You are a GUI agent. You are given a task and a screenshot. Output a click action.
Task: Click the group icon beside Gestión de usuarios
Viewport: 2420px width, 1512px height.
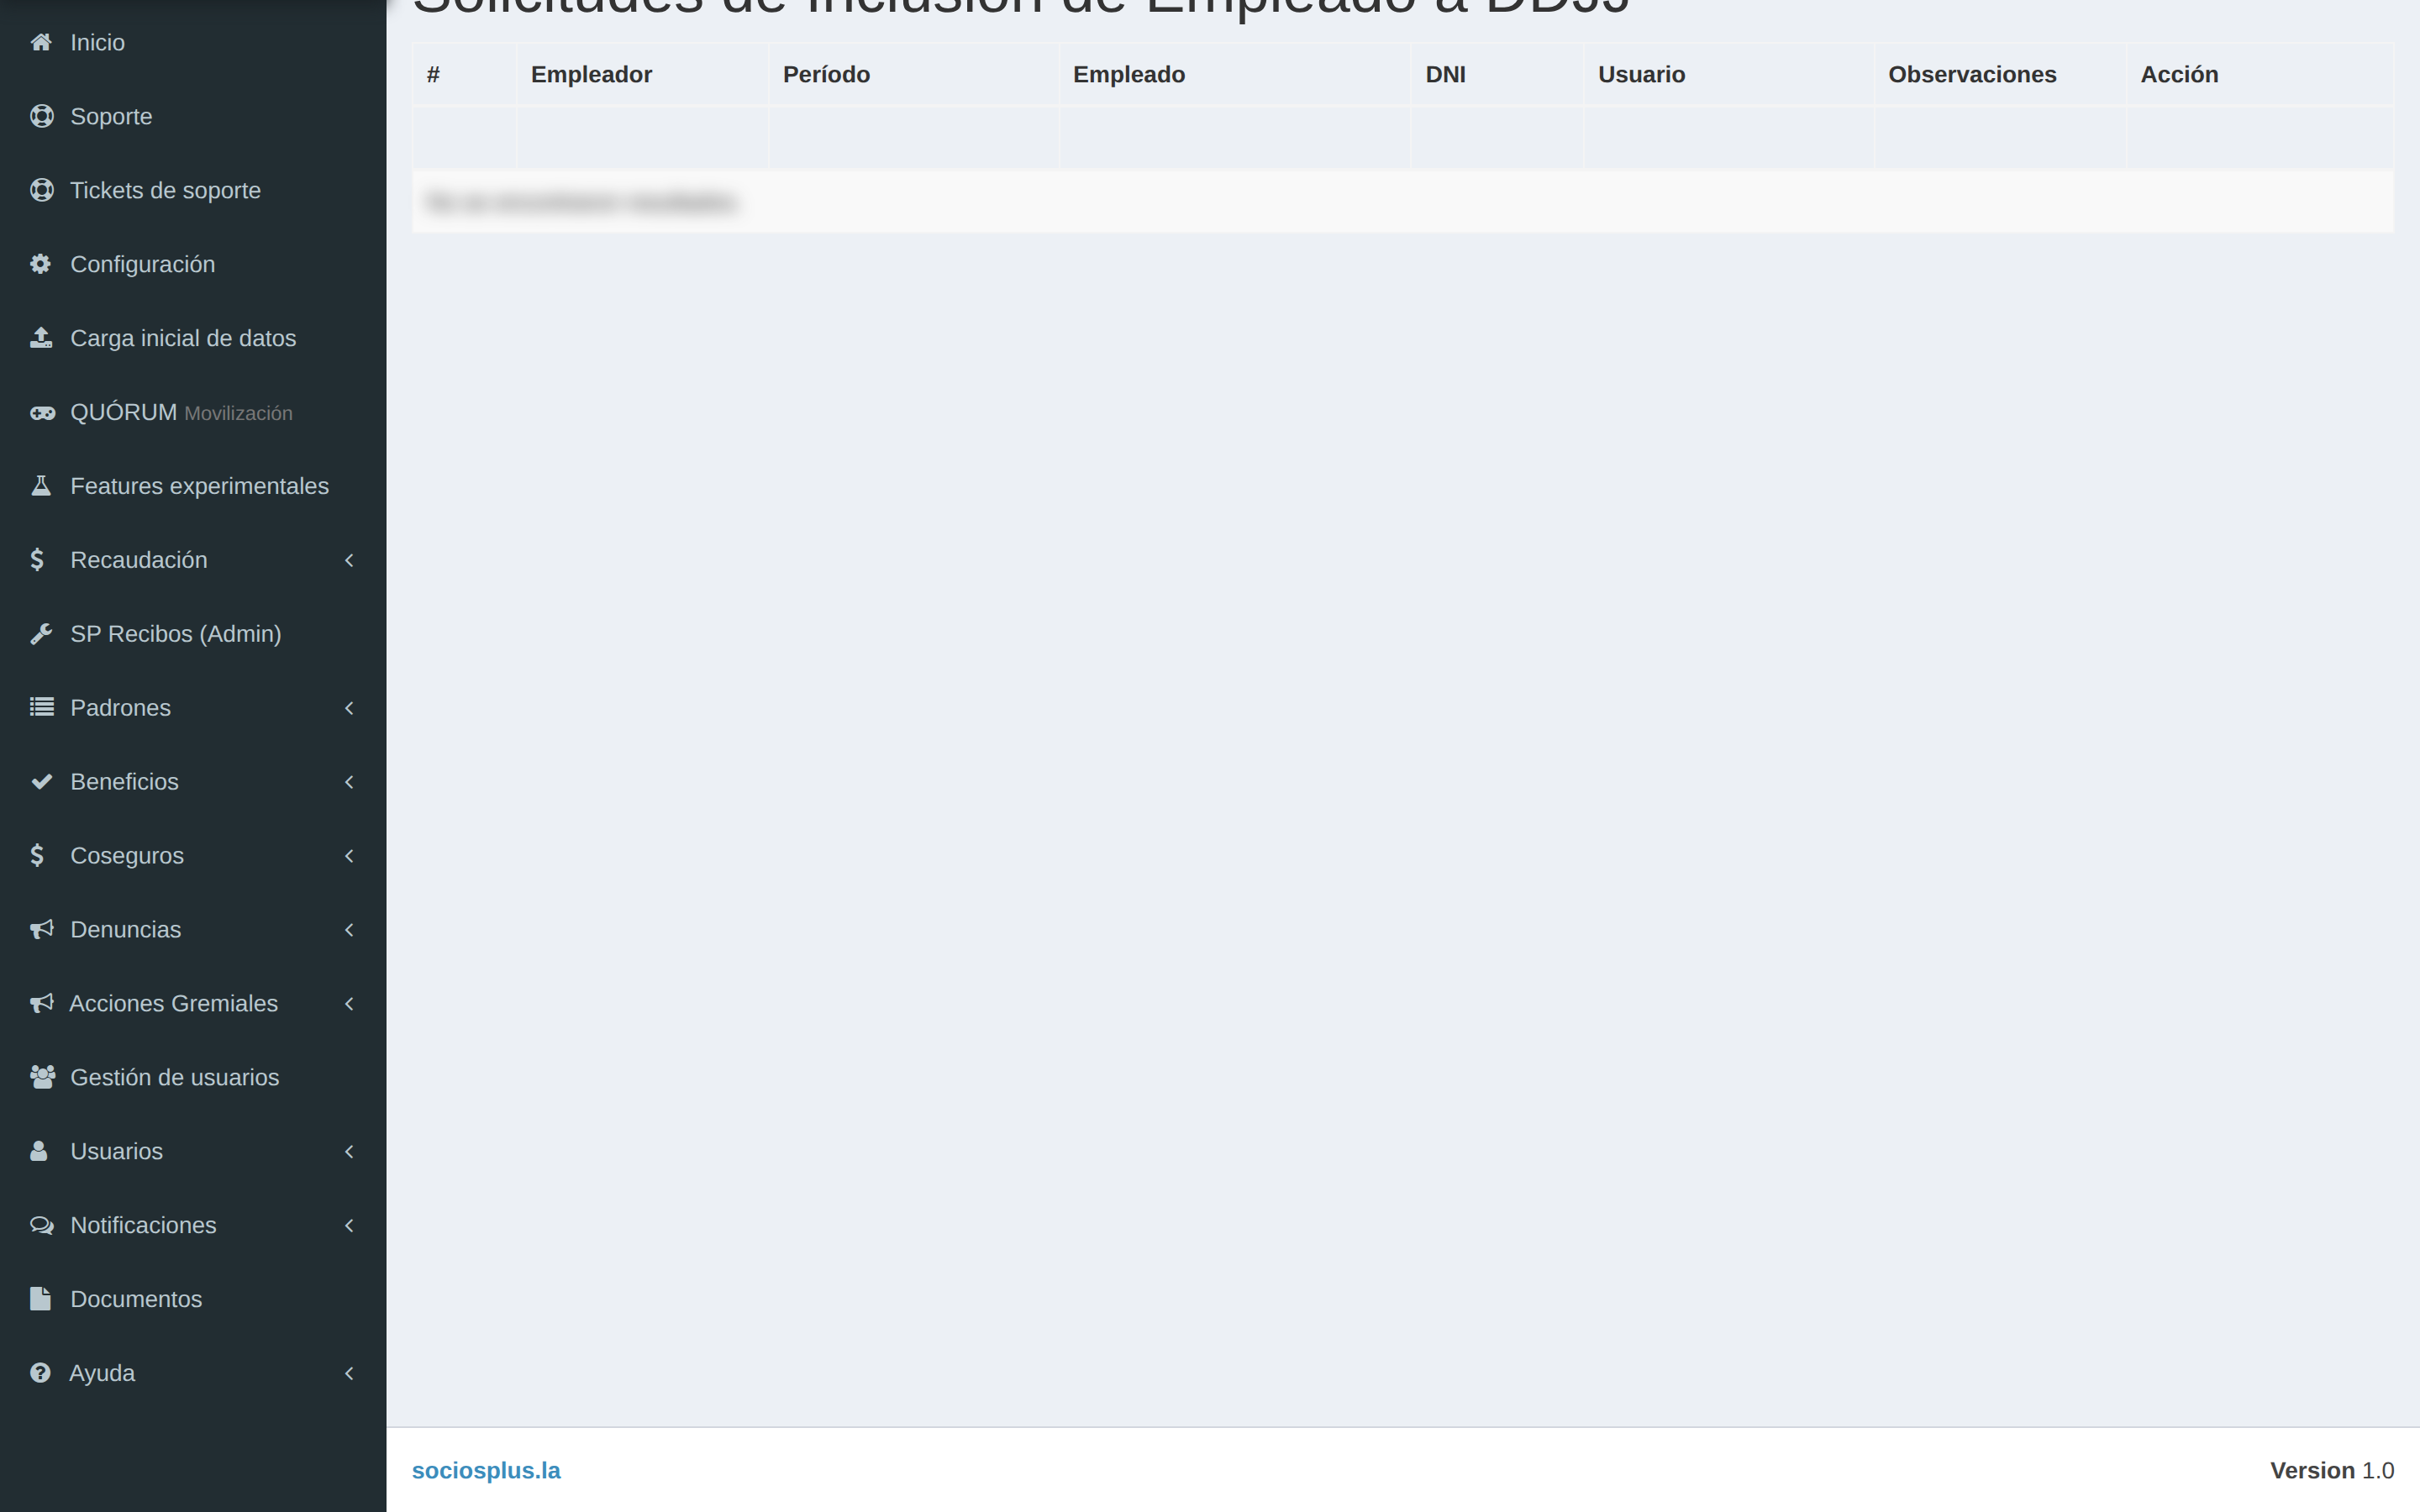coord(42,1077)
